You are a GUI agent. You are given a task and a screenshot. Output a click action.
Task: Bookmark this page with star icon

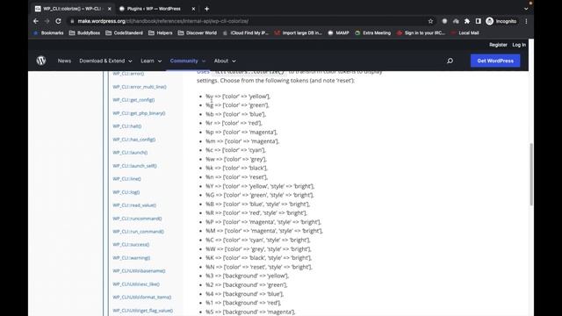click(x=430, y=21)
